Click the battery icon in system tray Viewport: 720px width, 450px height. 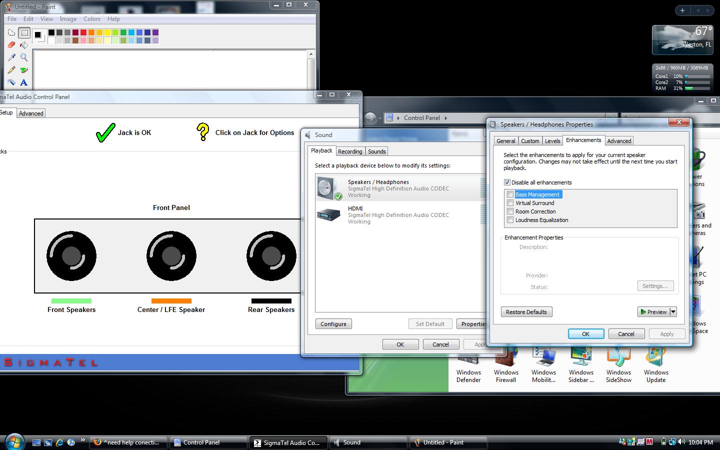(x=663, y=442)
